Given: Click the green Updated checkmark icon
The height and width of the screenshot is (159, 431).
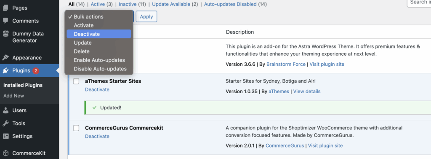Looking at the screenshot, I should [x=95, y=108].
